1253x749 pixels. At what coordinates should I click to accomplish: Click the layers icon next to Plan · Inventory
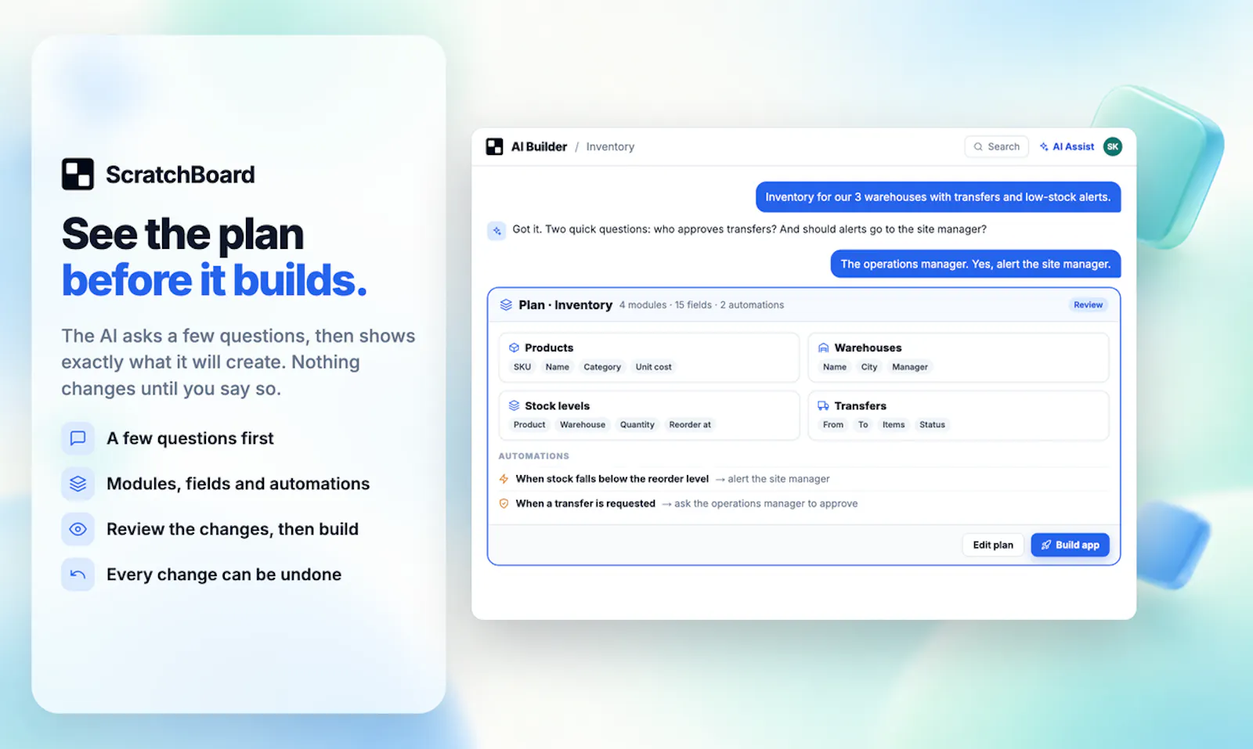coord(506,304)
